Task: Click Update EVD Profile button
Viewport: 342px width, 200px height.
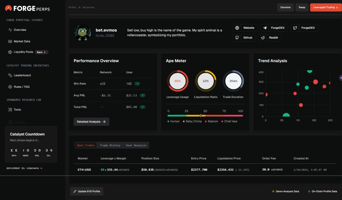Action: (87, 191)
